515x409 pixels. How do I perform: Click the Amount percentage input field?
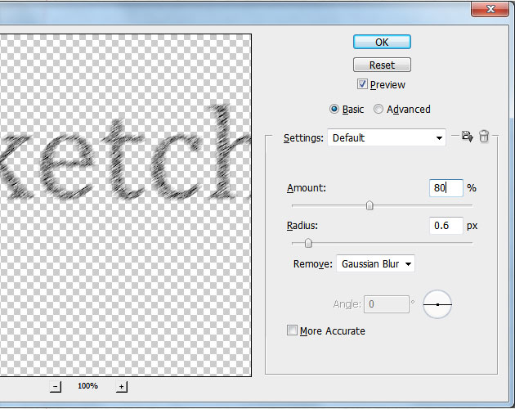pyautogui.click(x=446, y=188)
